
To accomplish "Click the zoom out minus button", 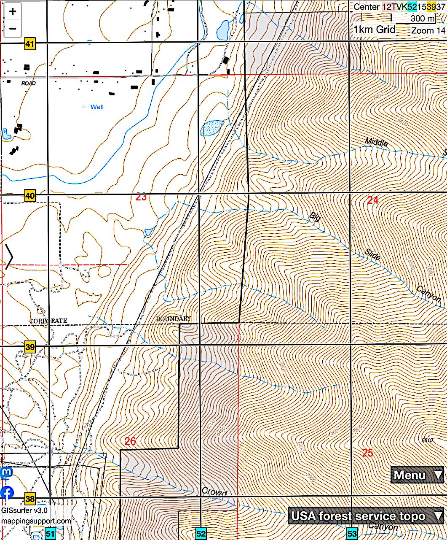I will coord(13,28).
